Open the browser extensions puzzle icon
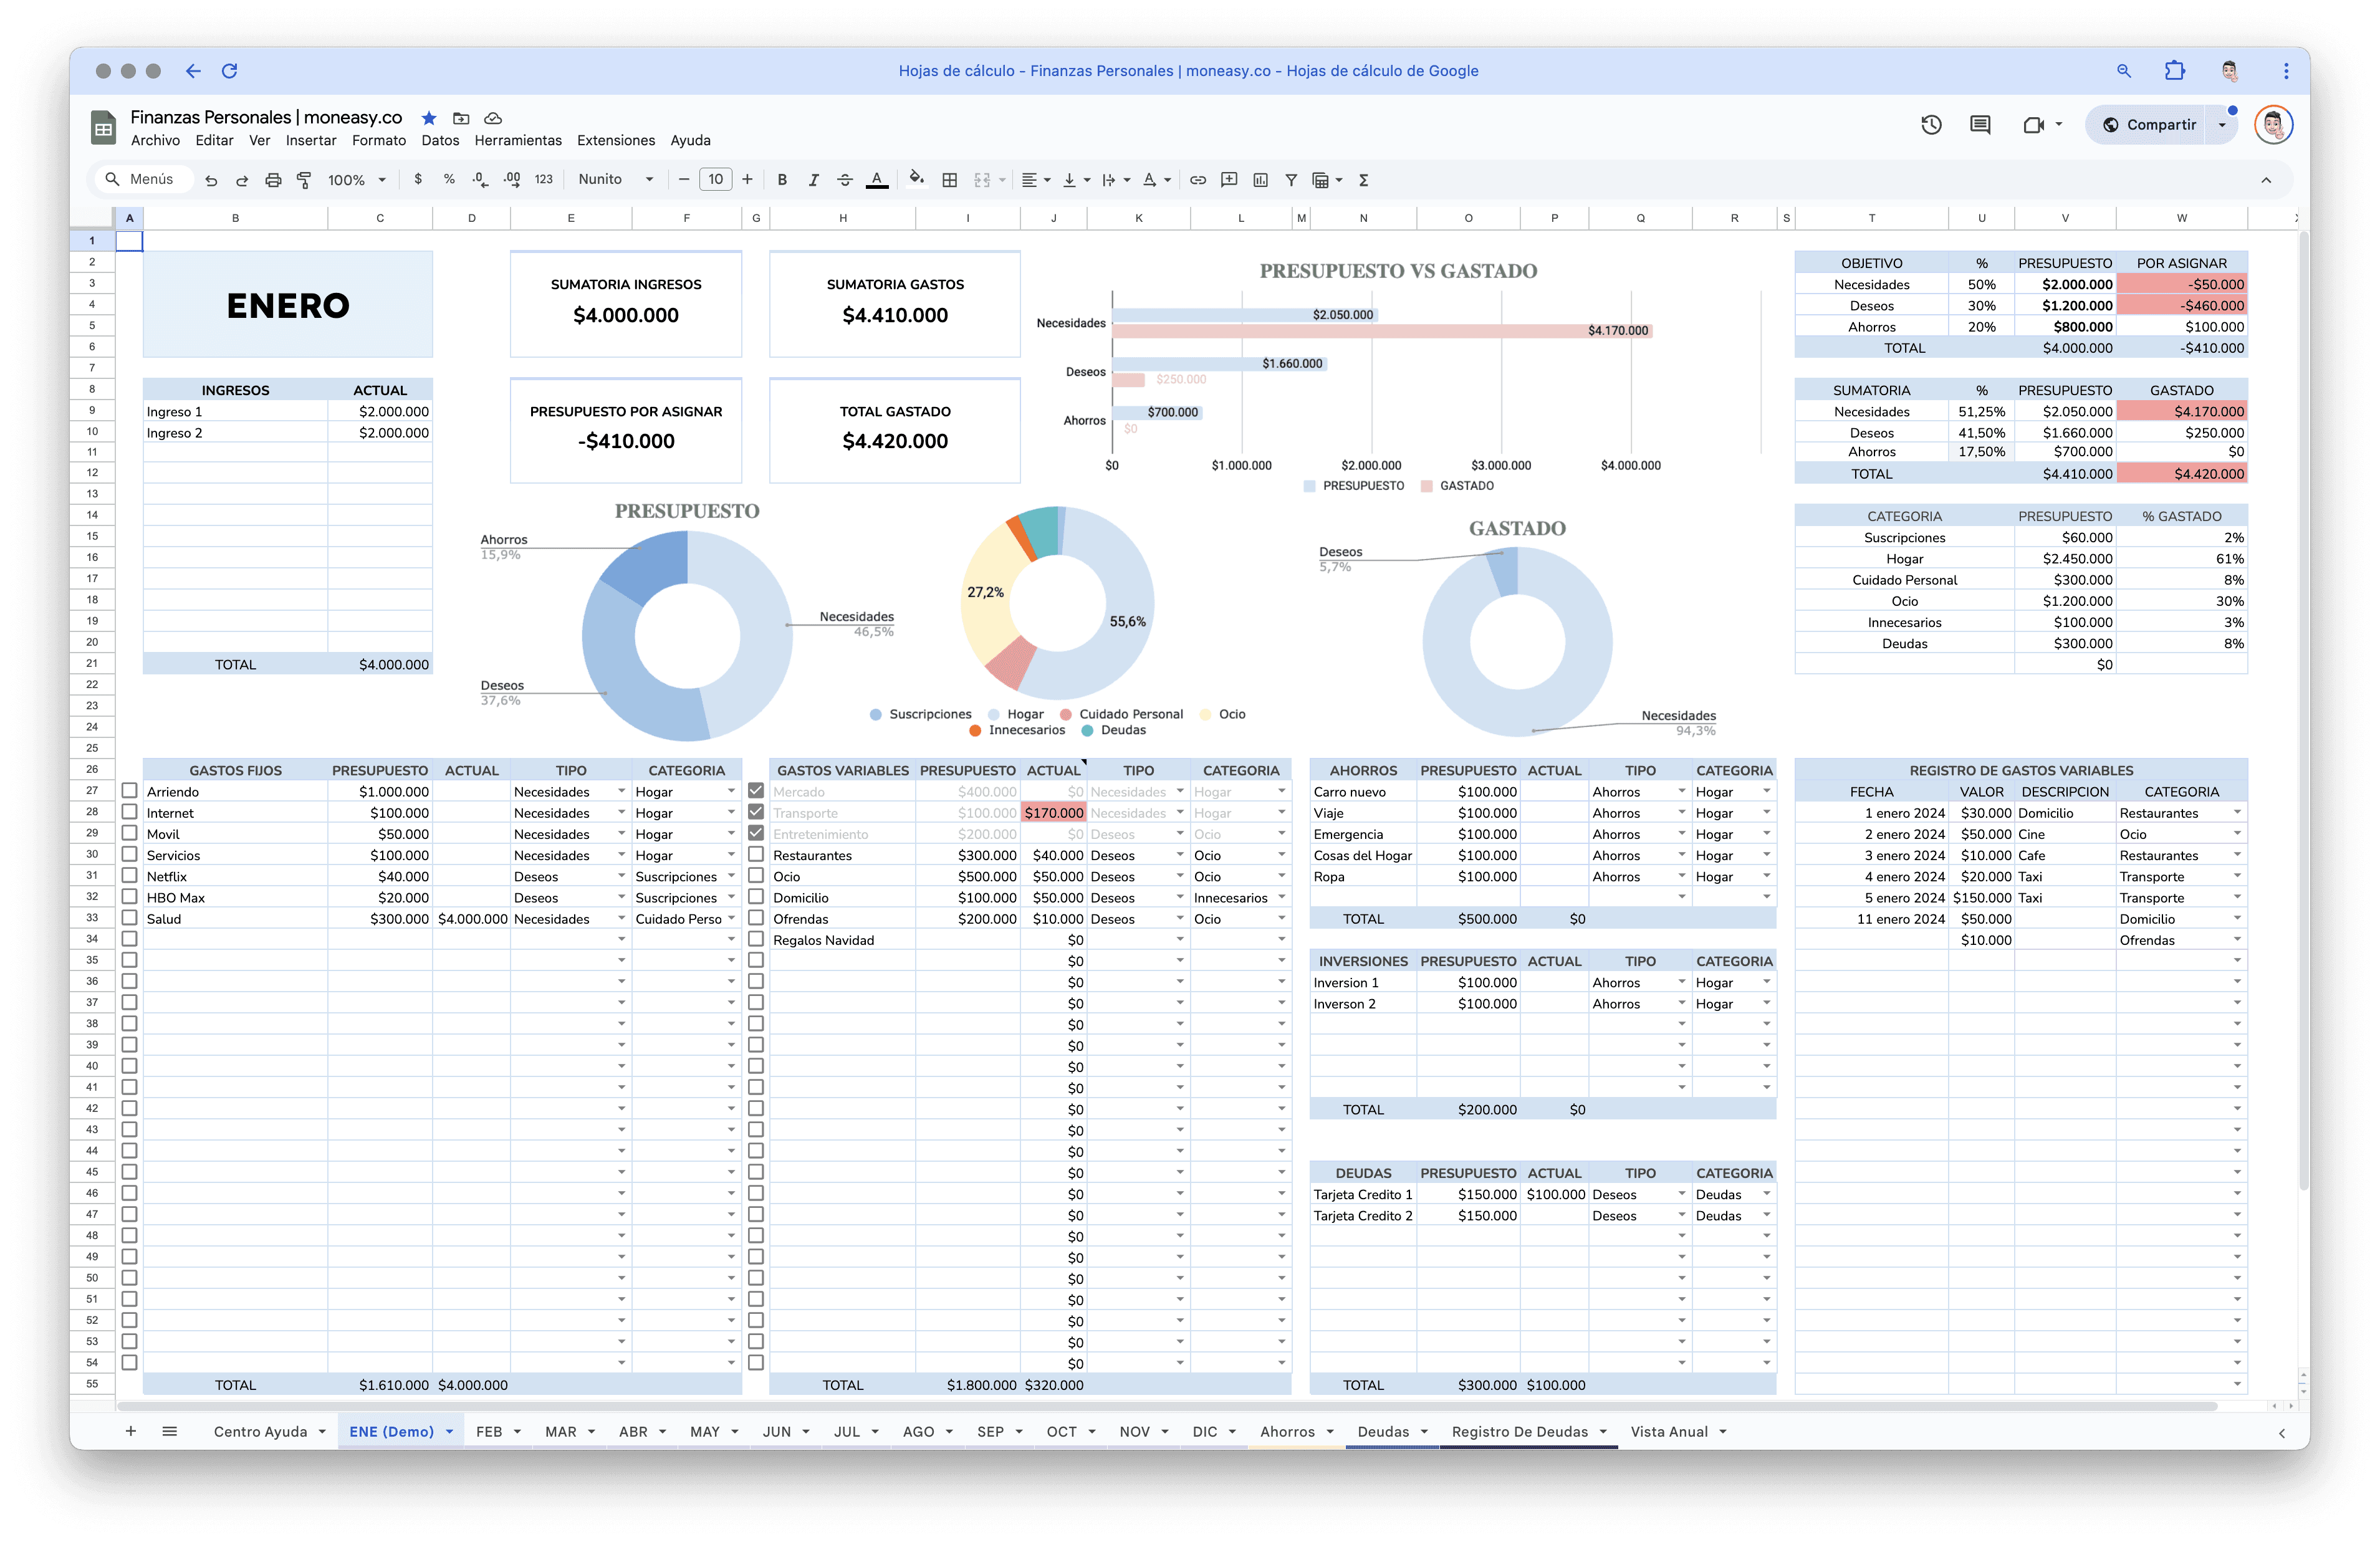The height and width of the screenshot is (1542, 2380). pos(2175,71)
